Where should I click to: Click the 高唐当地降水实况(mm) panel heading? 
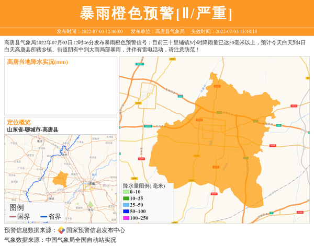pyautogui.click(x=37, y=62)
